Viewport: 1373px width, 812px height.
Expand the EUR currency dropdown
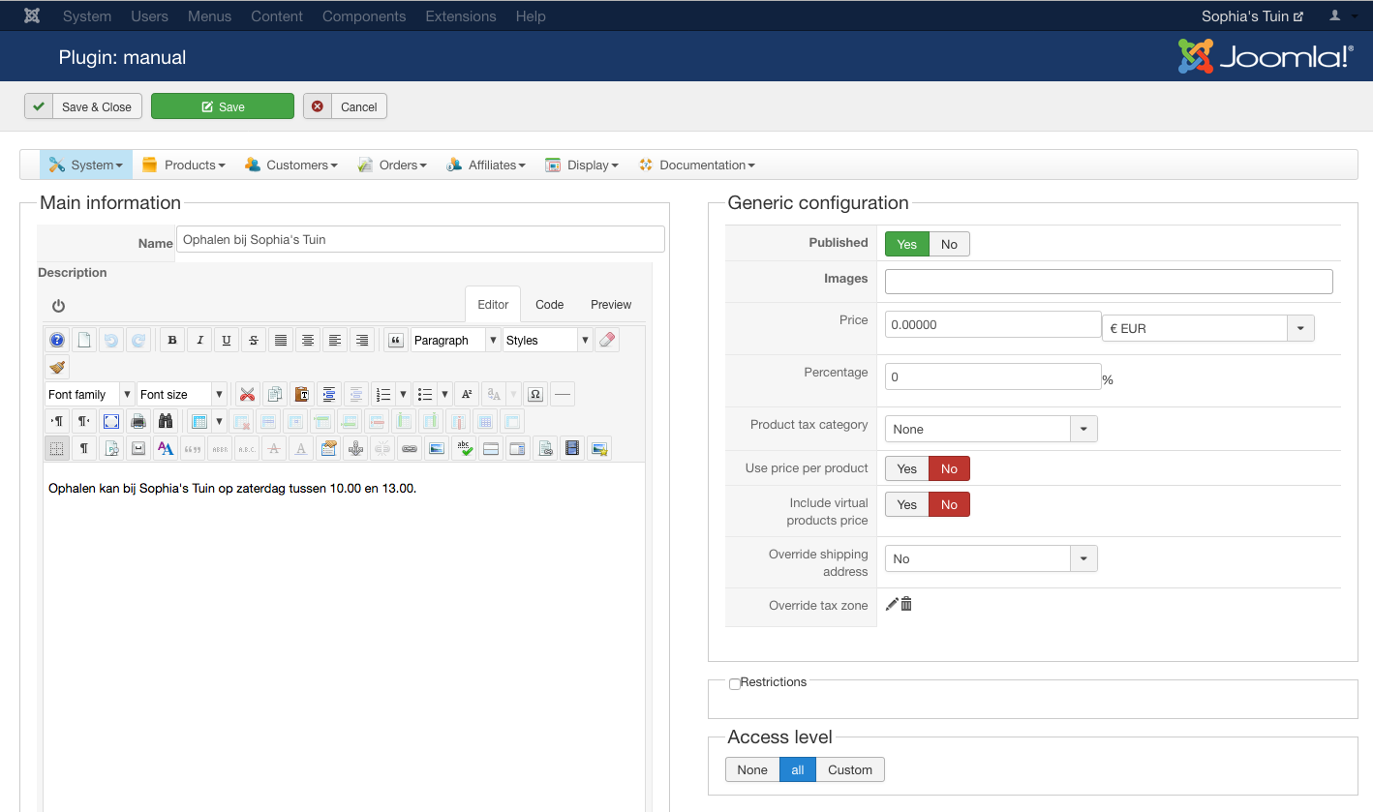click(1207, 328)
